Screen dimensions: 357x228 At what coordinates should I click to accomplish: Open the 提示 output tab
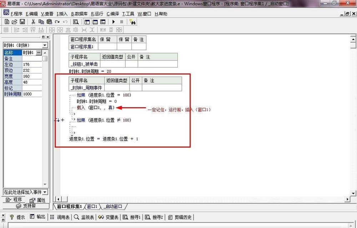(17, 217)
